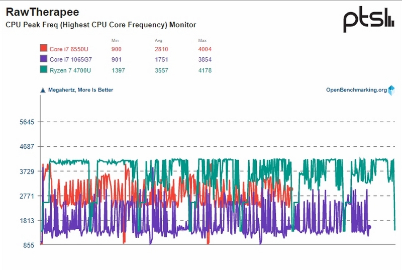This screenshot has width=402, height=270.
Task: Click the red Core i7 8550U swatch
Action: pyautogui.click(x=44, y=48)
